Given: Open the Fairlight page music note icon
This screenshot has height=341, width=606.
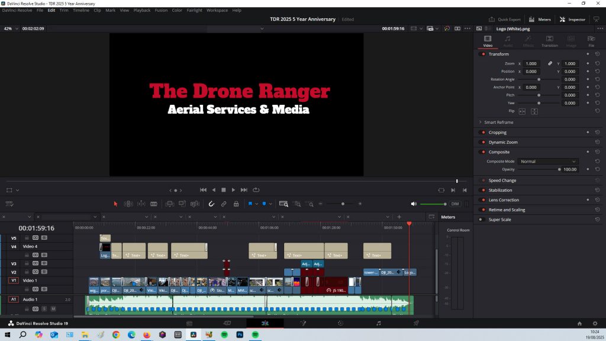Looking at the screenshot, I should pyautogui.click(x=379, y=323).
